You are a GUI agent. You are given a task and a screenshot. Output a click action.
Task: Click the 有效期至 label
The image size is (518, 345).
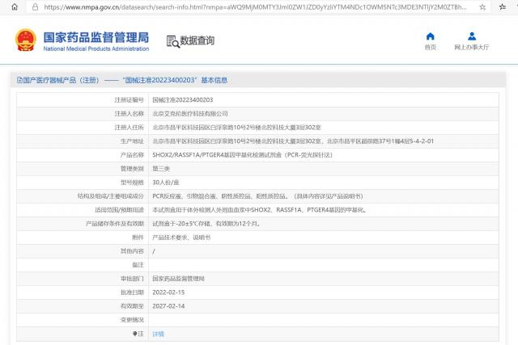coord(132,306)
